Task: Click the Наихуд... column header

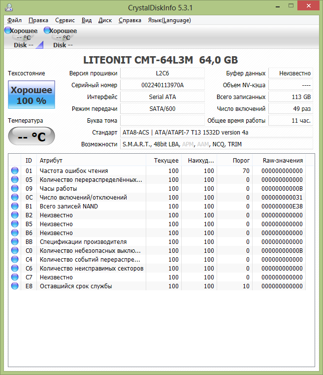Action: [x=199, y=160]
